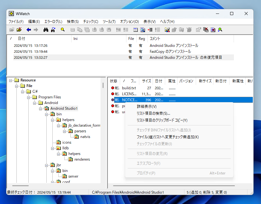The width and height of the screenshot is (261, 204).
Task: Click the copy documents with red X icon
Action: [206, 30]
